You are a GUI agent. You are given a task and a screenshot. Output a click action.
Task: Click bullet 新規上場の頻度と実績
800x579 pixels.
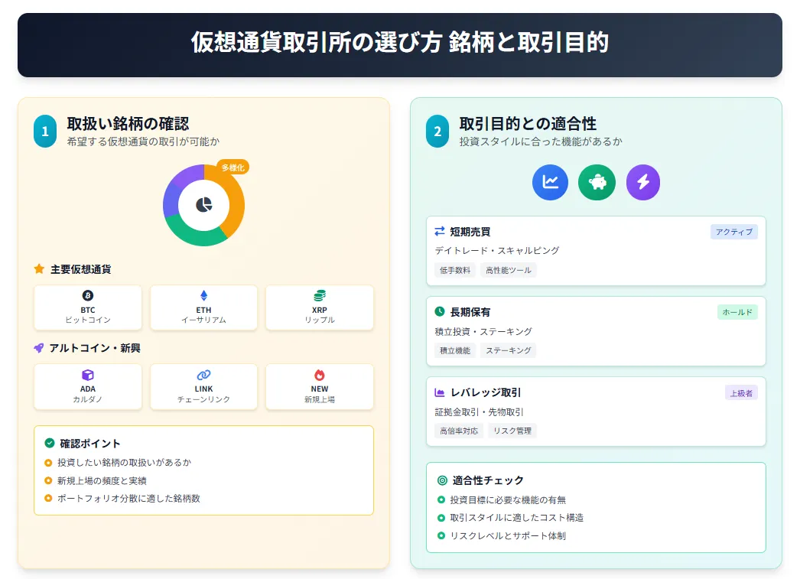click(x=102, y=480)
